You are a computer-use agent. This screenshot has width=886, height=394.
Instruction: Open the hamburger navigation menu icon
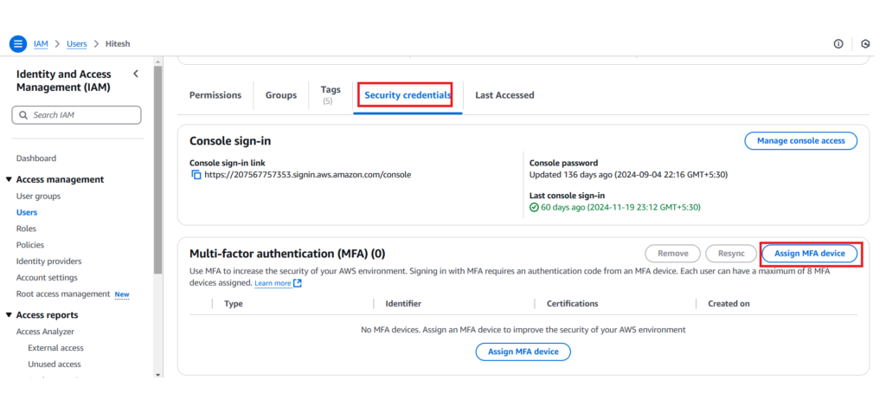pyautogui.click(x=17, y=43)
